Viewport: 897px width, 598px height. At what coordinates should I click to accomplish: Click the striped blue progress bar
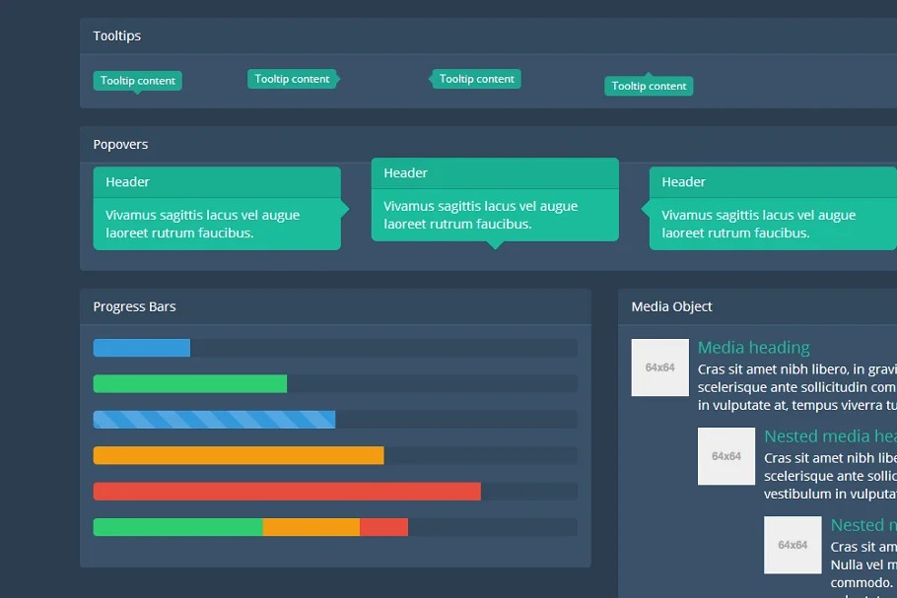click(x=214, y=420)
